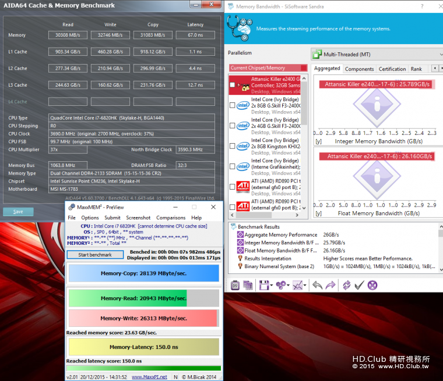Viewport: 443px width, 381px height.
Task: Click the Sandra gears options icon
Action: point(281,286)
